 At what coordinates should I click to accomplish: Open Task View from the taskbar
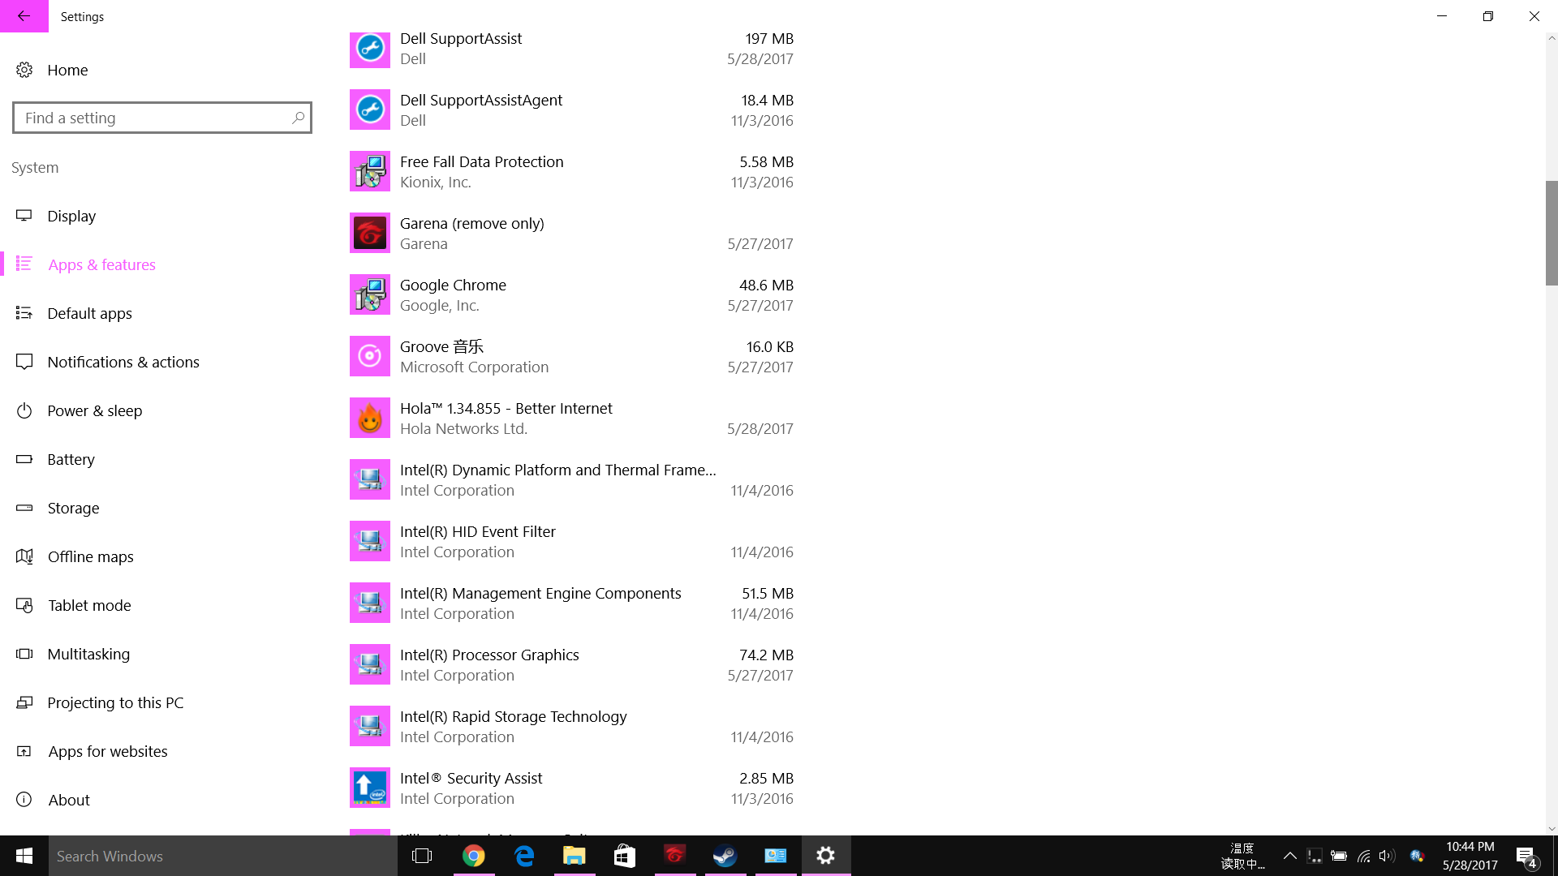point(422,856)
